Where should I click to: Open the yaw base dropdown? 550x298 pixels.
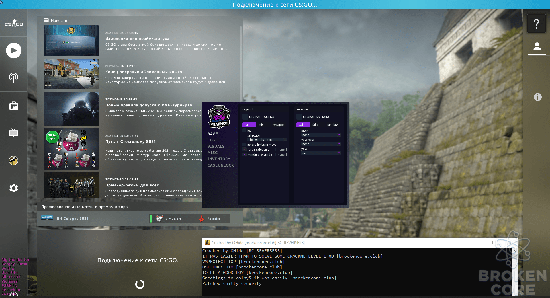pos(321,144)
